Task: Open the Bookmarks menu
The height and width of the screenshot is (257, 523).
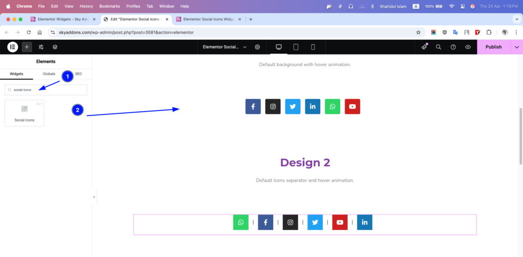Action: click(x=109, y=6)
